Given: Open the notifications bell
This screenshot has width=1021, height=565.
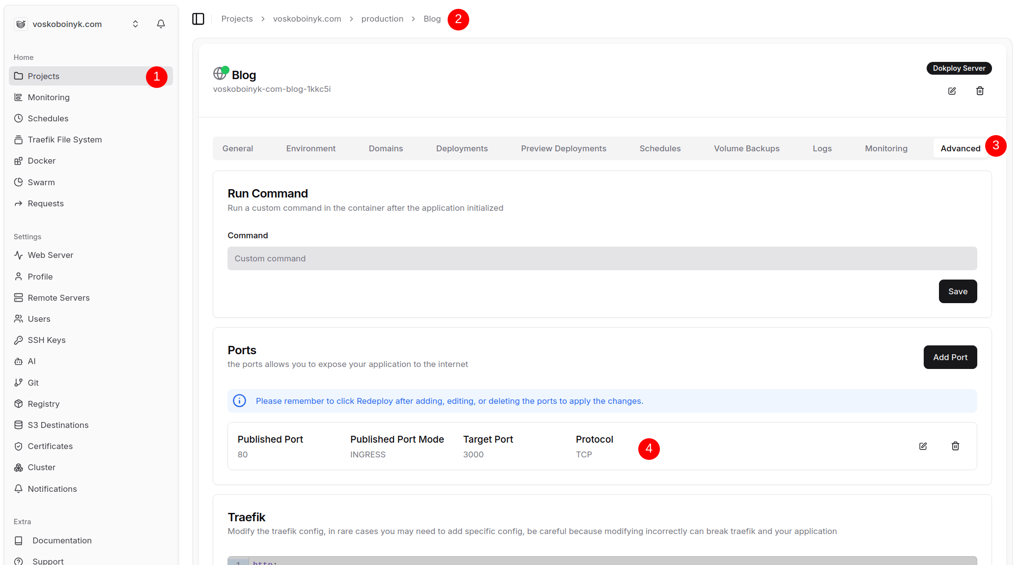Looking at the screenshot, I should 161,23.
